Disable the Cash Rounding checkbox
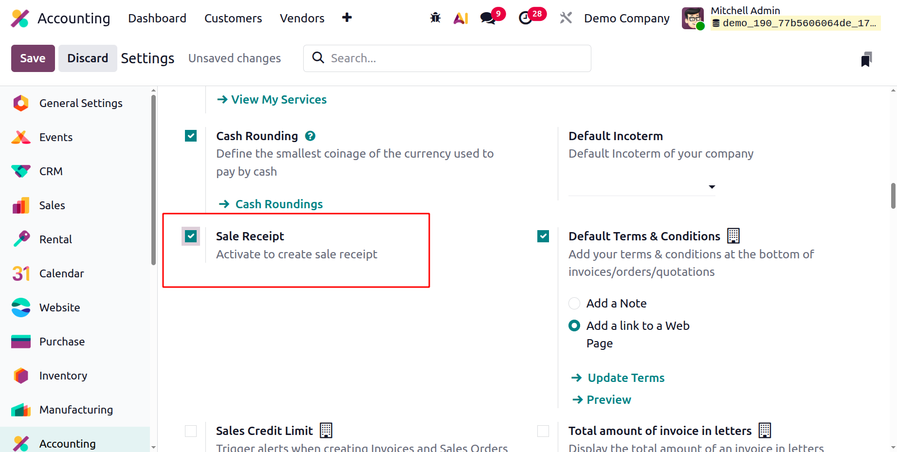 [191, 136]
